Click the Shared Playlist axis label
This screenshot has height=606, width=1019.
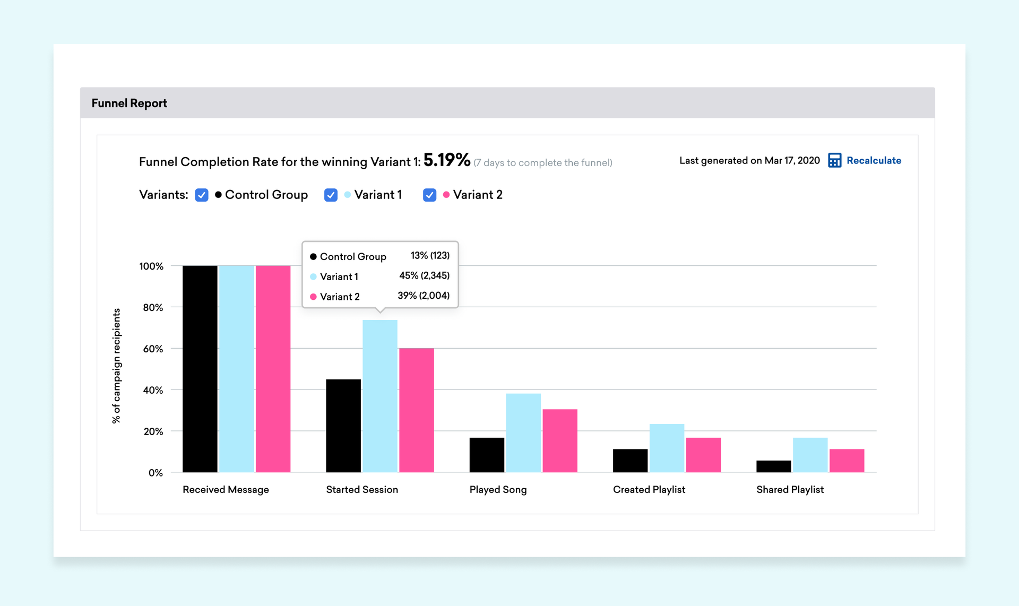[x=790, y=490]
